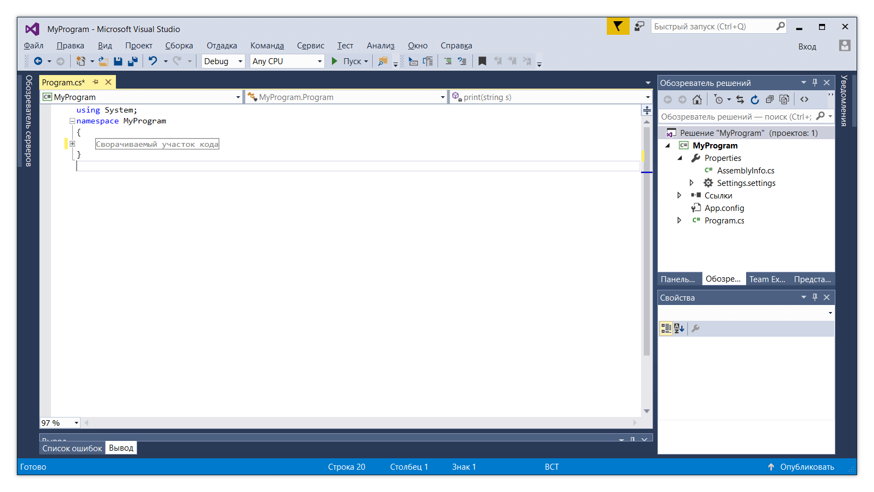The width and height of the screenshot is (874, 492).
Task: Open the Файл menu
Action: [34, 46]
